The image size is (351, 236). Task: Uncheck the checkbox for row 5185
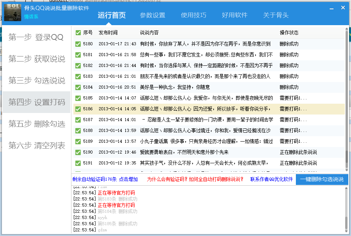coord(78,98)
